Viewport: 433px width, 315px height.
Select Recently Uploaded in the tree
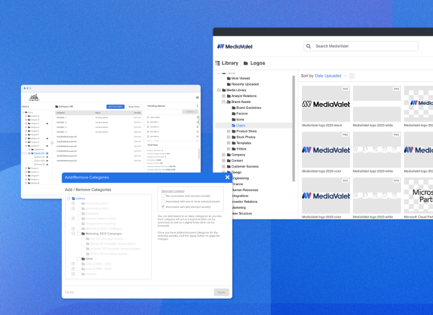coord(245,84)
